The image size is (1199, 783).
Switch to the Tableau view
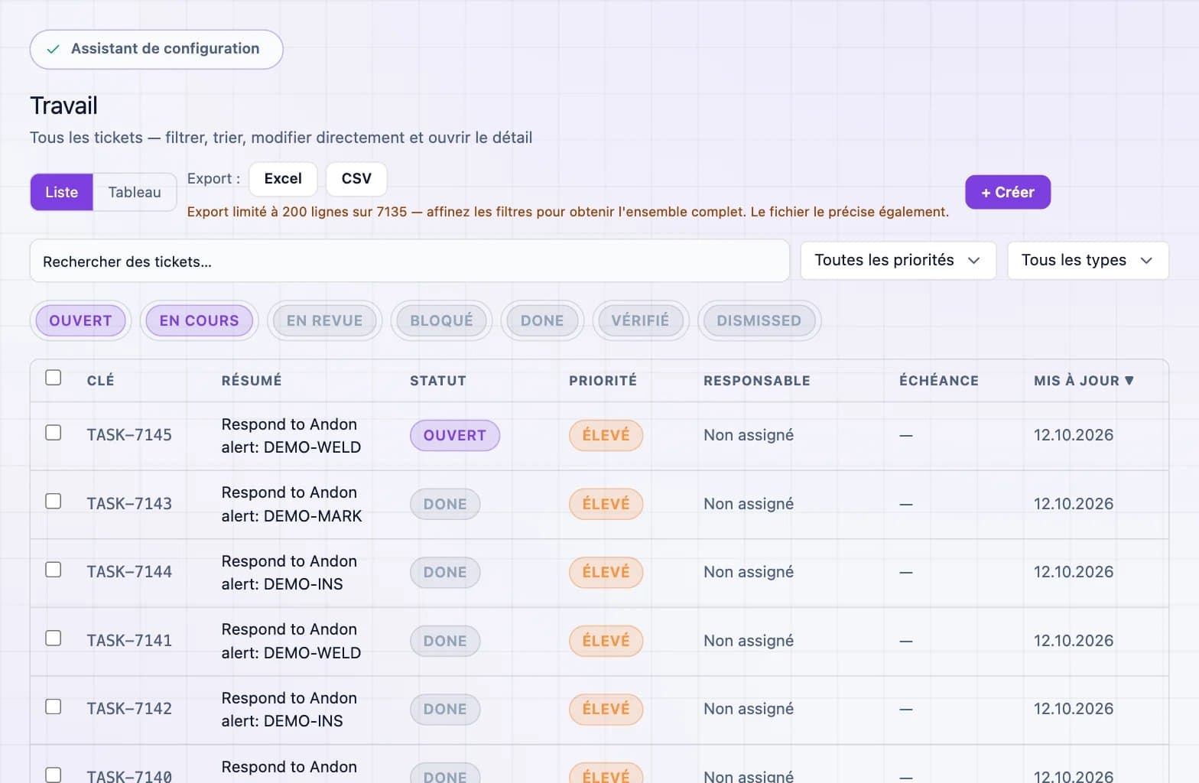click(x=135, y=192)
